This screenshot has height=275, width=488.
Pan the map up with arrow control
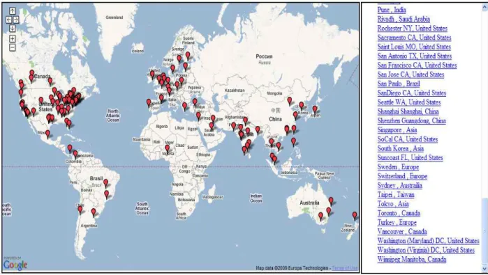[12, 11]
